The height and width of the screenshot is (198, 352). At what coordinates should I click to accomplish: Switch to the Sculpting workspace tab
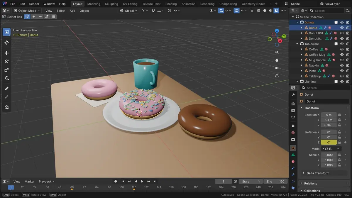111,4
